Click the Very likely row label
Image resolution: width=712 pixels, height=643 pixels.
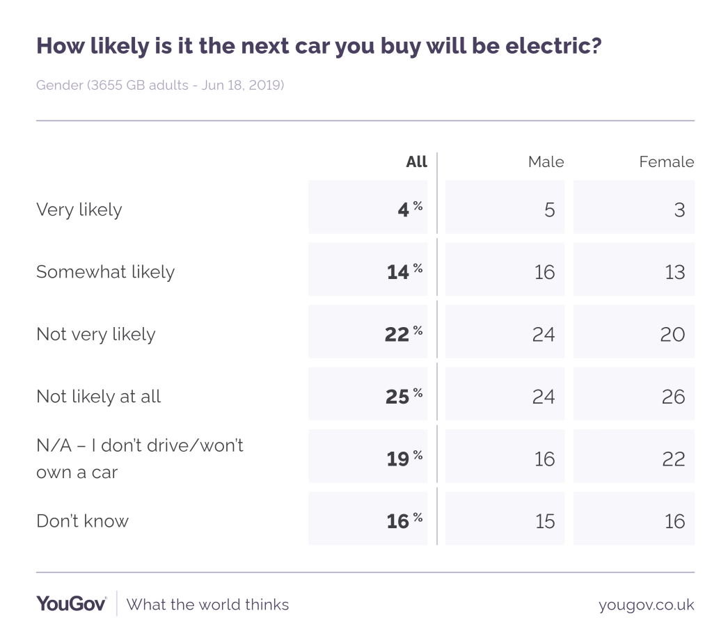[79, 209]
